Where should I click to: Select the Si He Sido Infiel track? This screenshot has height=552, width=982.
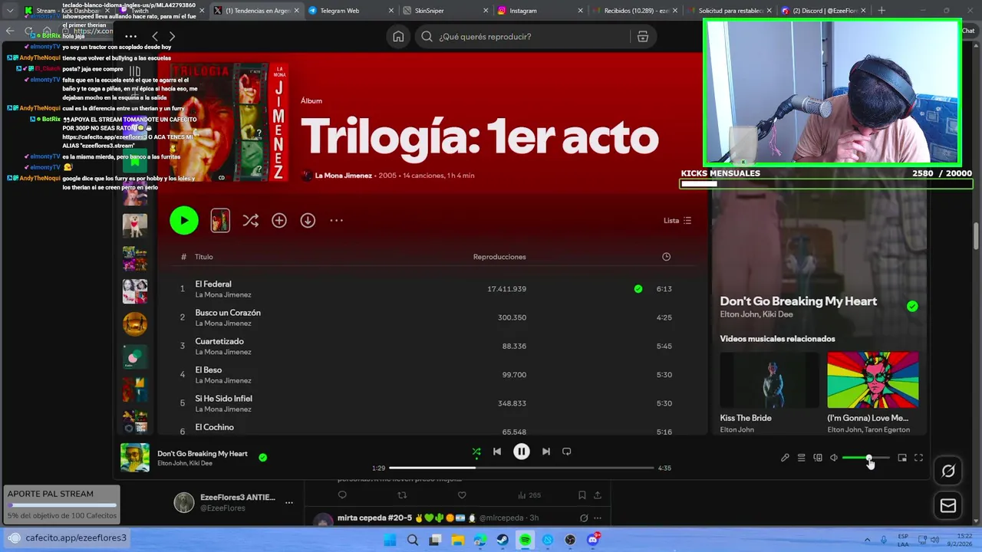coord(433,403)
